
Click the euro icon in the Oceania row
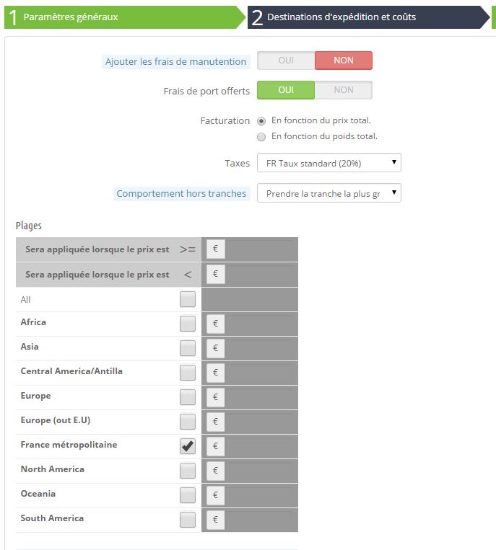click(215, 495)
